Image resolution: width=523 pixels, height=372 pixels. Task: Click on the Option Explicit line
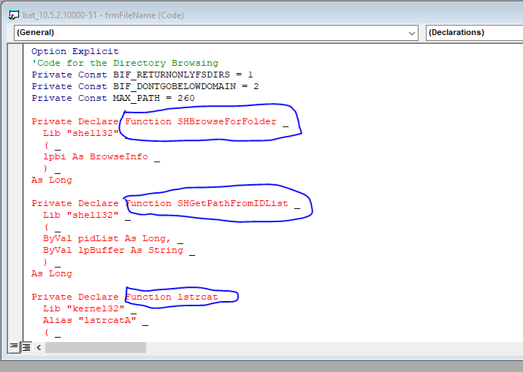(x=75, y=51)
